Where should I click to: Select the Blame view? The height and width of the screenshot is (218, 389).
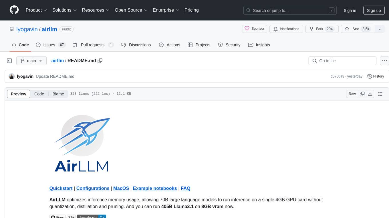[58, 94]
